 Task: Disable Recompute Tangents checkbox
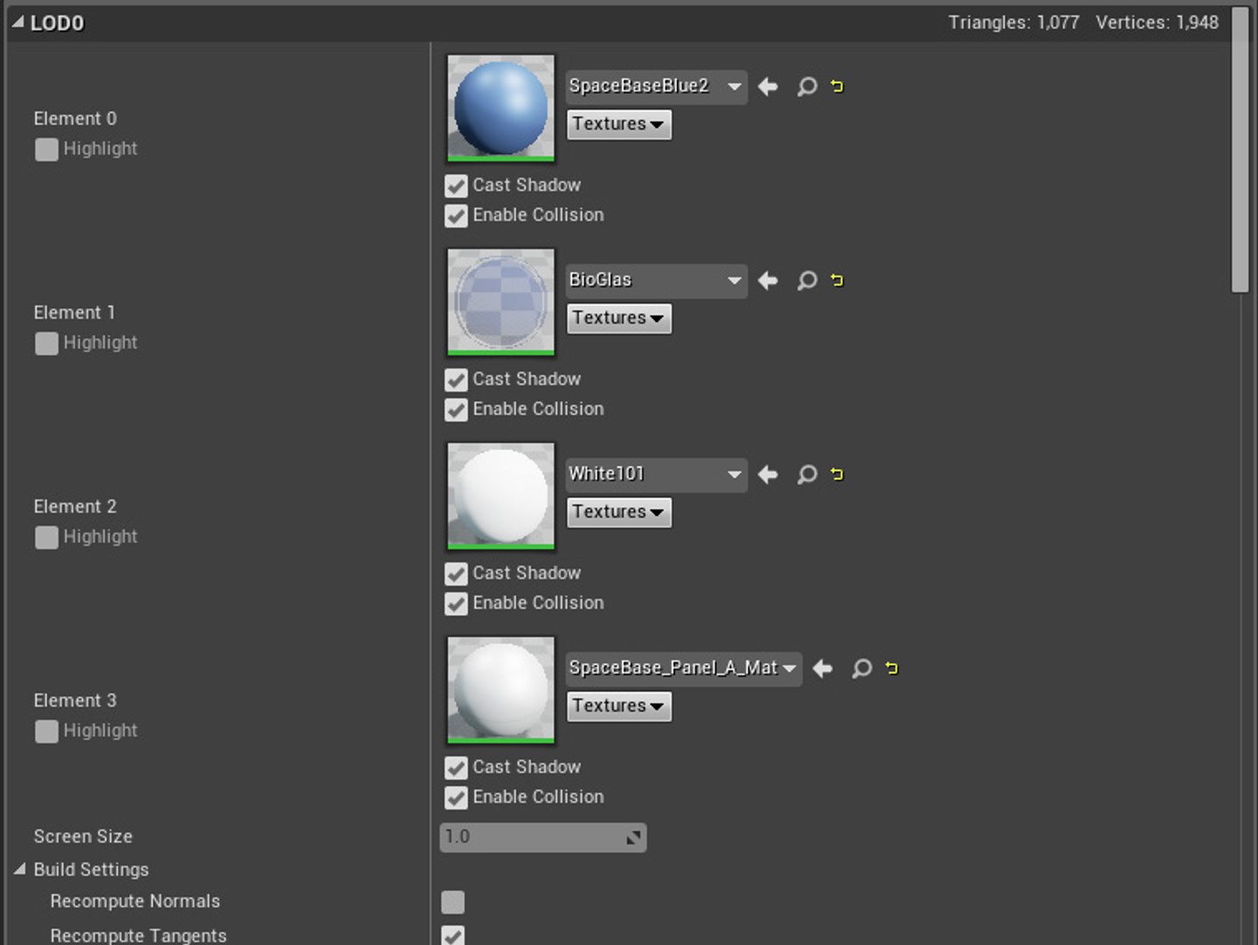[x=452, y=935]
